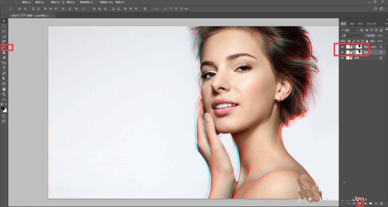
Task: Select mask thumbnail of 图层 1
Action: [x=359, y=52]
